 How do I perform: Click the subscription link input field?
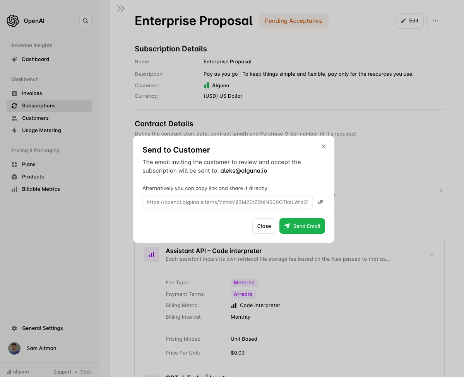pyautogui.click(x=227, y=202)
